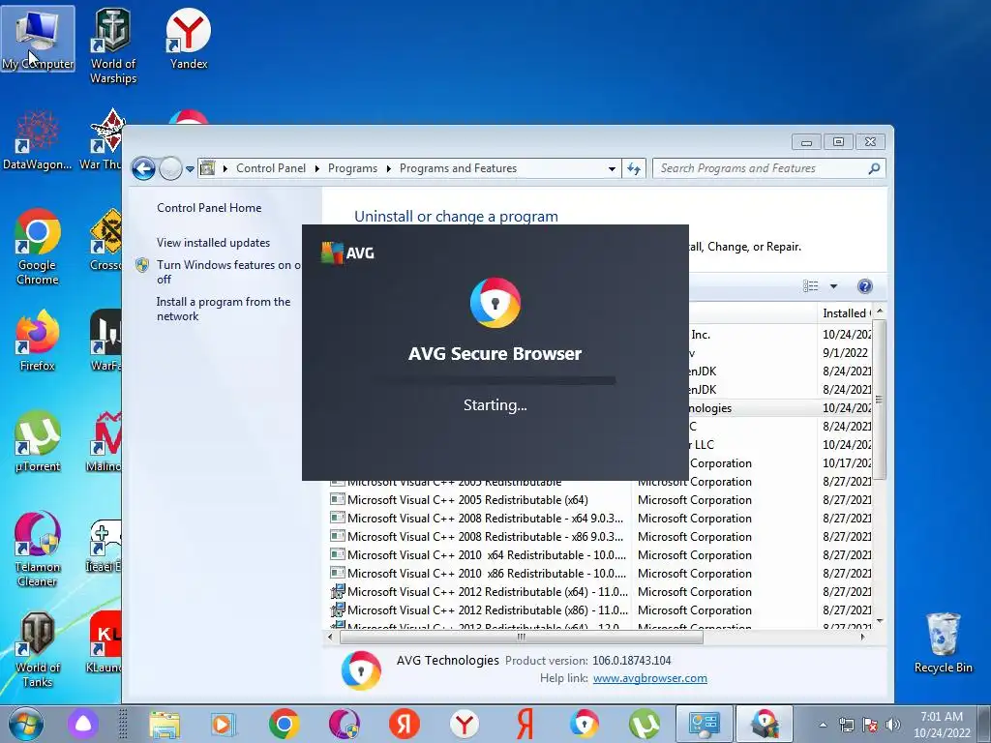The width and height of the screenshot is (991, 743).
Task: Select Visual C++ 2010 x86 Redistributable row
Action: 600,573
